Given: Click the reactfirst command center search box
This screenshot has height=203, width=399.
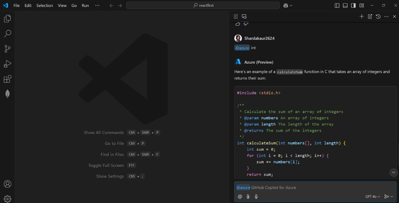Looking at the screenshot, I should click(x=203, y=6).
